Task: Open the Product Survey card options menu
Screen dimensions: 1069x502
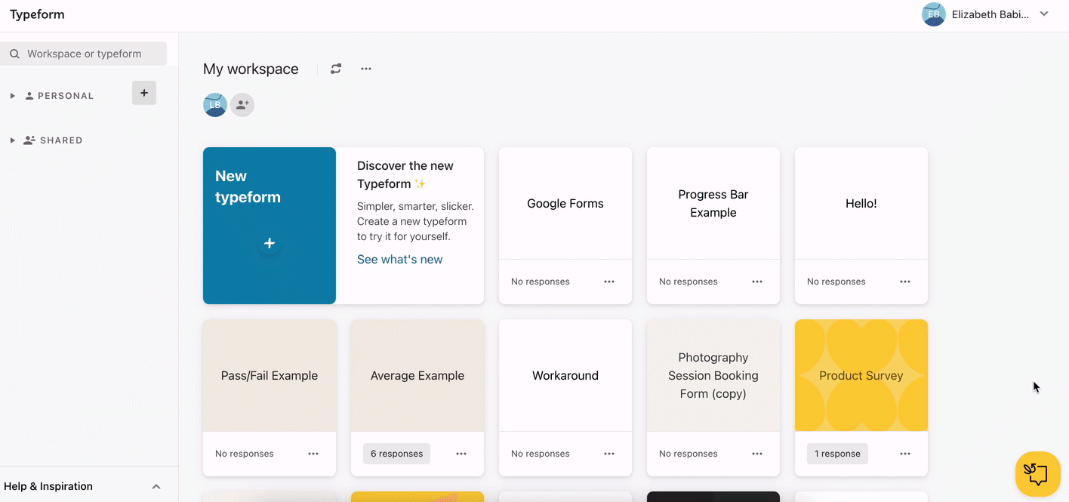Action: 905,454
